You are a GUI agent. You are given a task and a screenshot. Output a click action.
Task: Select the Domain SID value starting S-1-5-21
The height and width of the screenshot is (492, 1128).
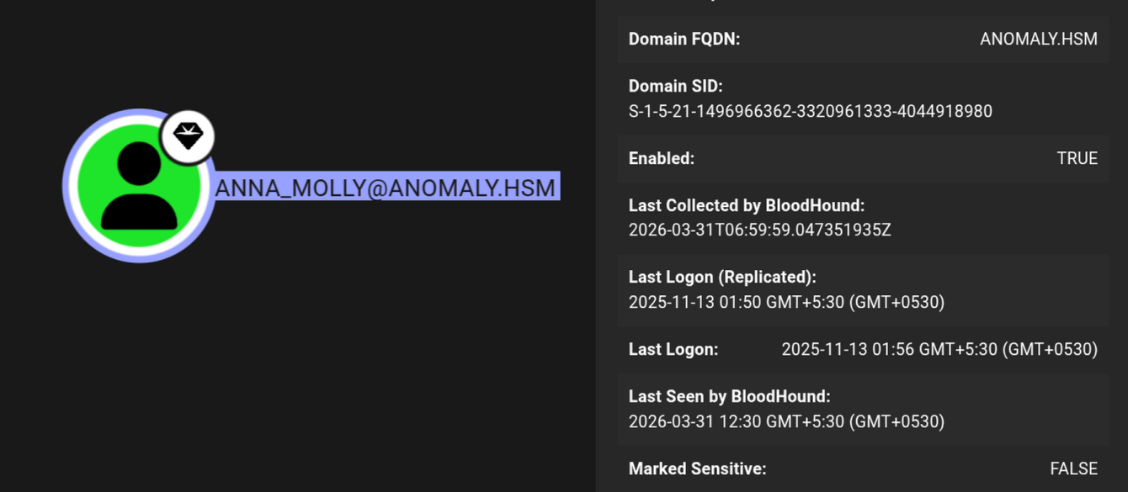coord(810,111)
